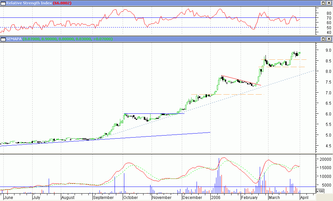Select the orange dashed line at 8.5

(284, 60)
